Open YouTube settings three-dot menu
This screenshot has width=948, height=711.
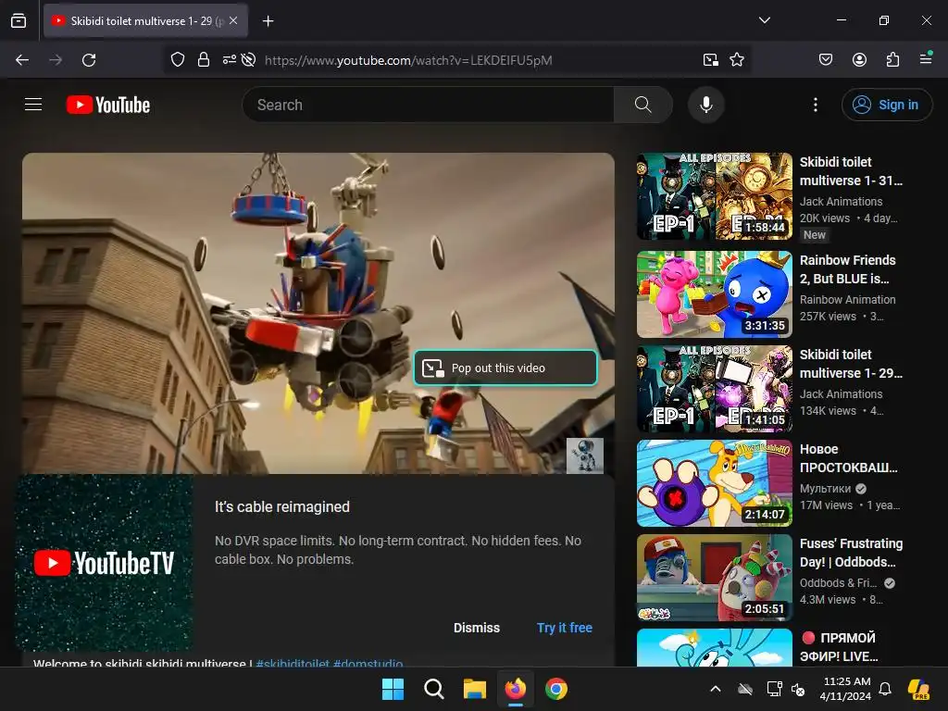[815, 105]
